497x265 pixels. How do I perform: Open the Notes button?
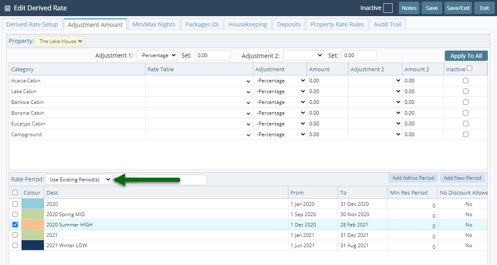coord(409,8)
